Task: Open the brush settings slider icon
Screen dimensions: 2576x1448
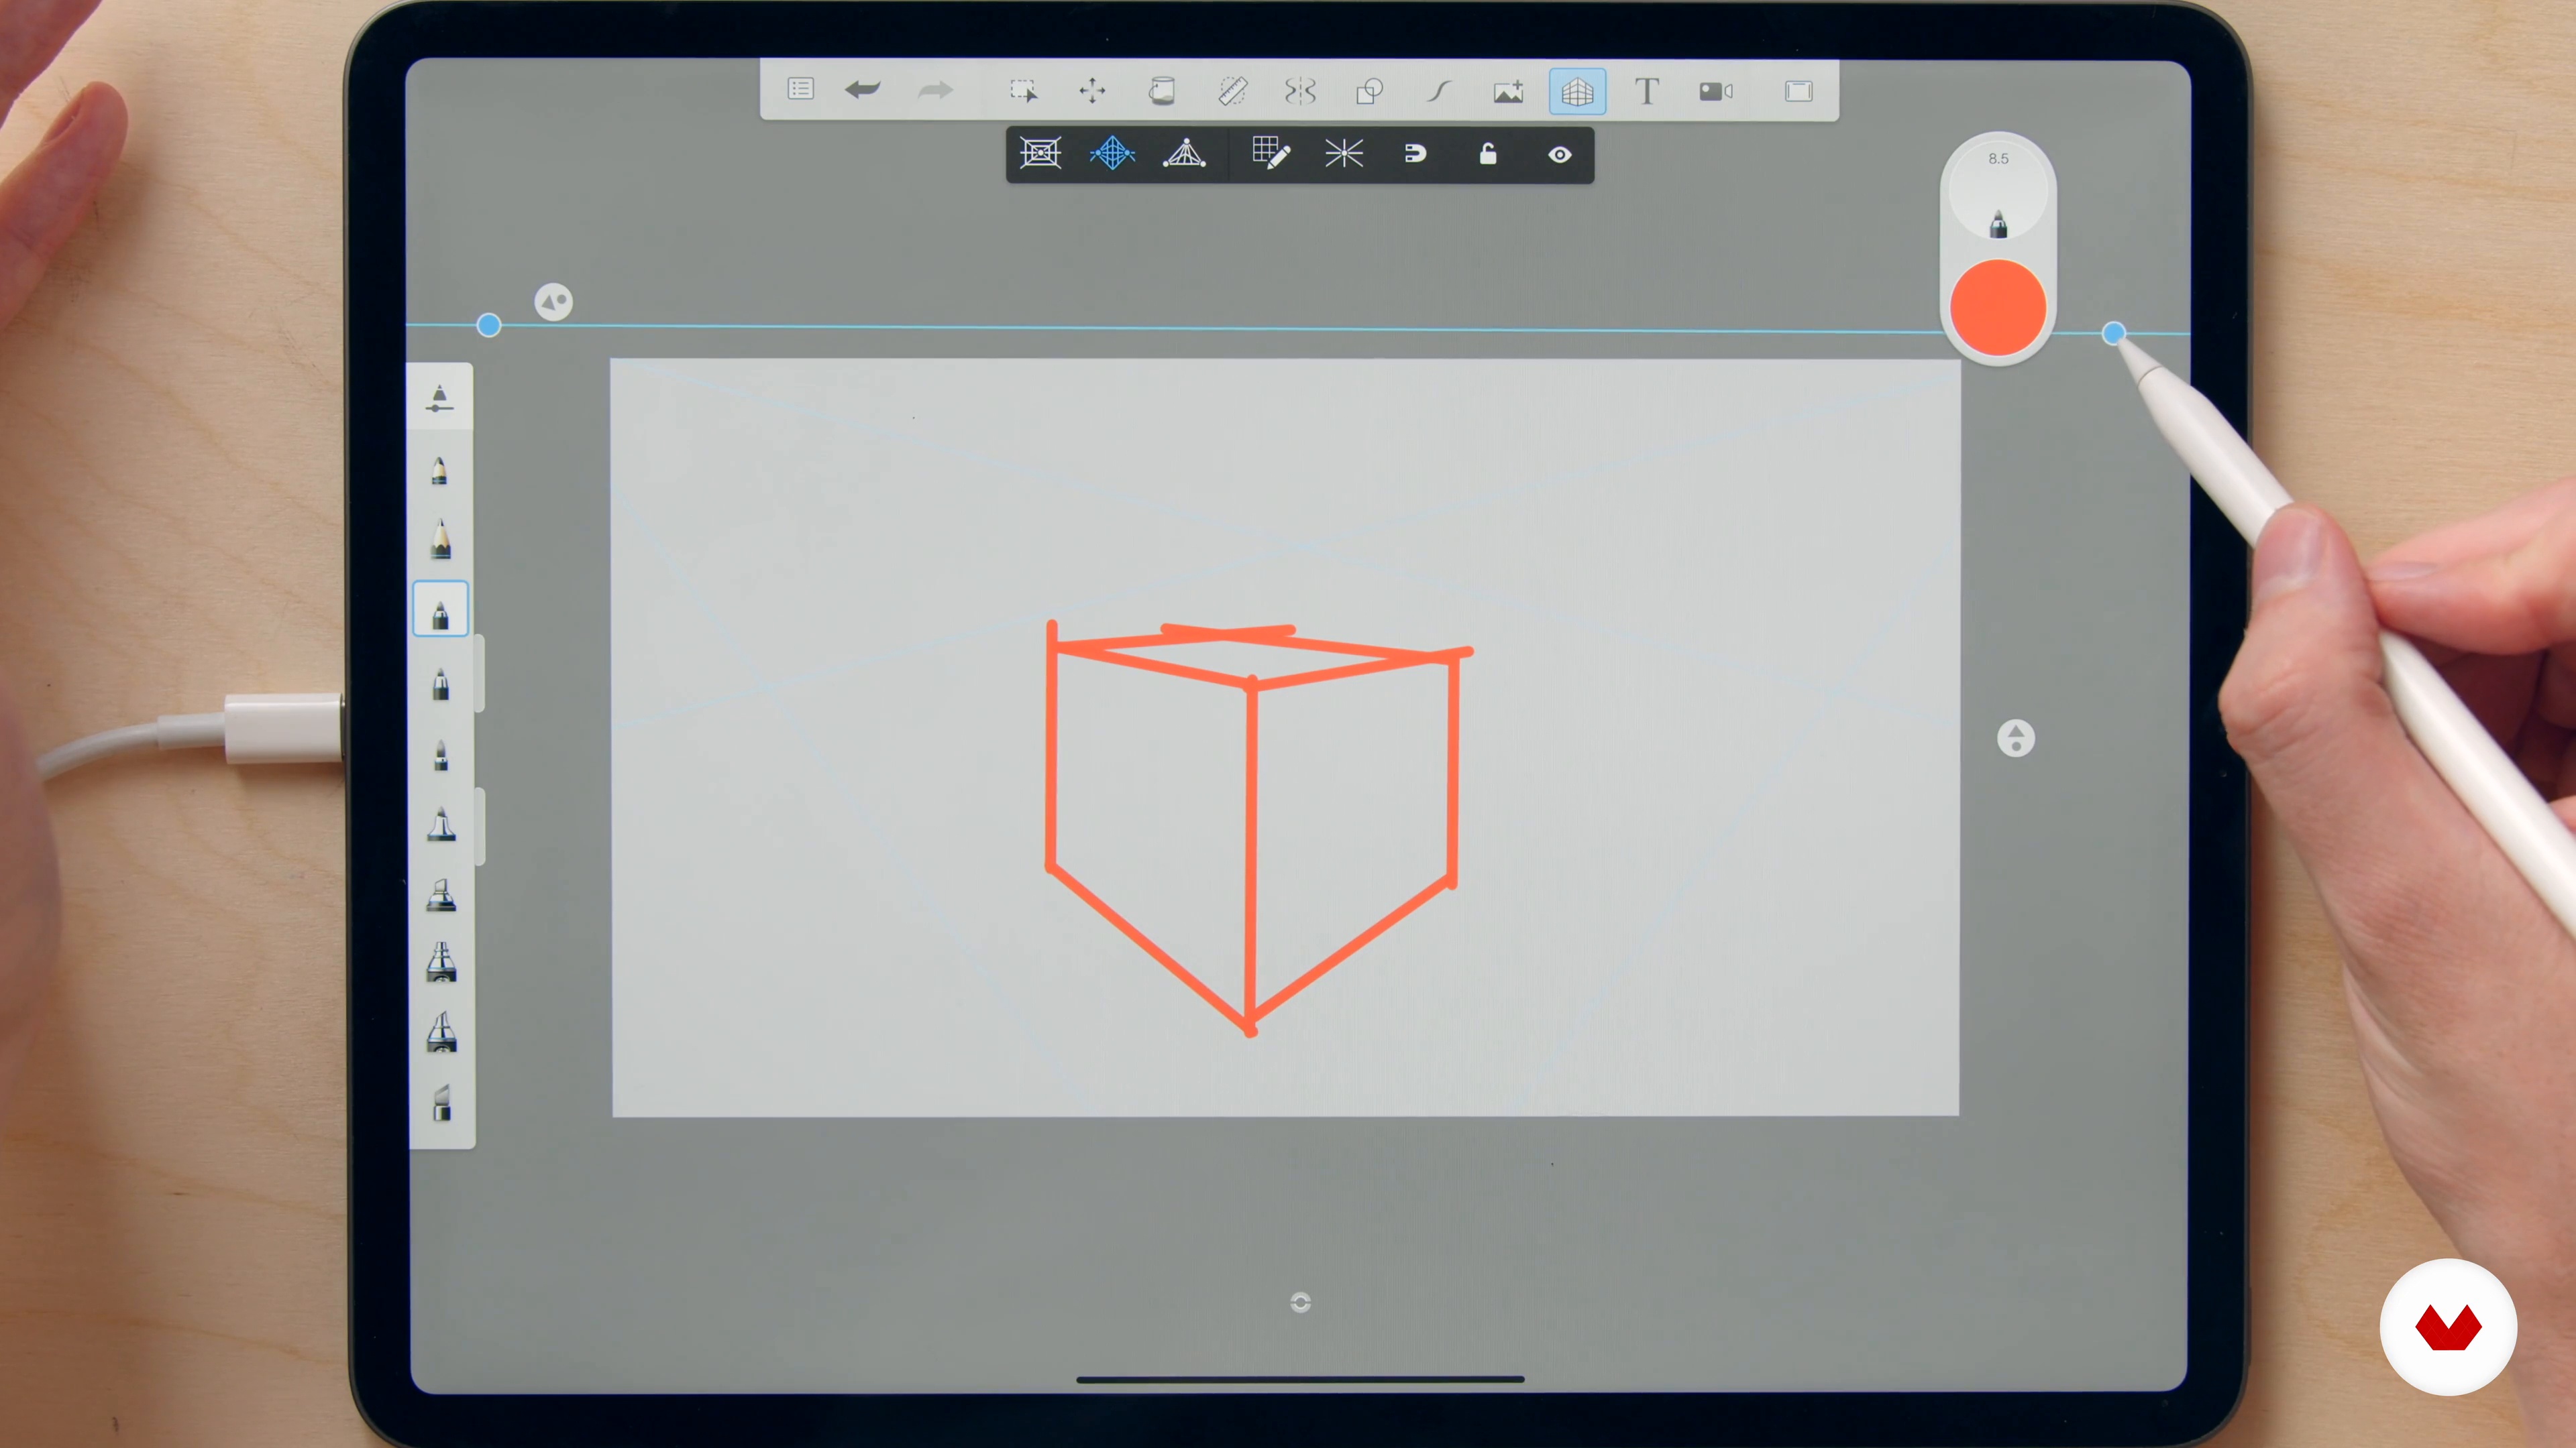Action: 439,397
